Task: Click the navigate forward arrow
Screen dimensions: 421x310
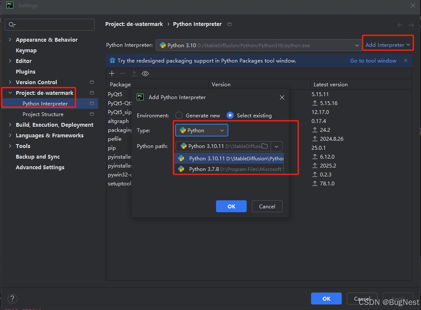Action: pos(411,25)
